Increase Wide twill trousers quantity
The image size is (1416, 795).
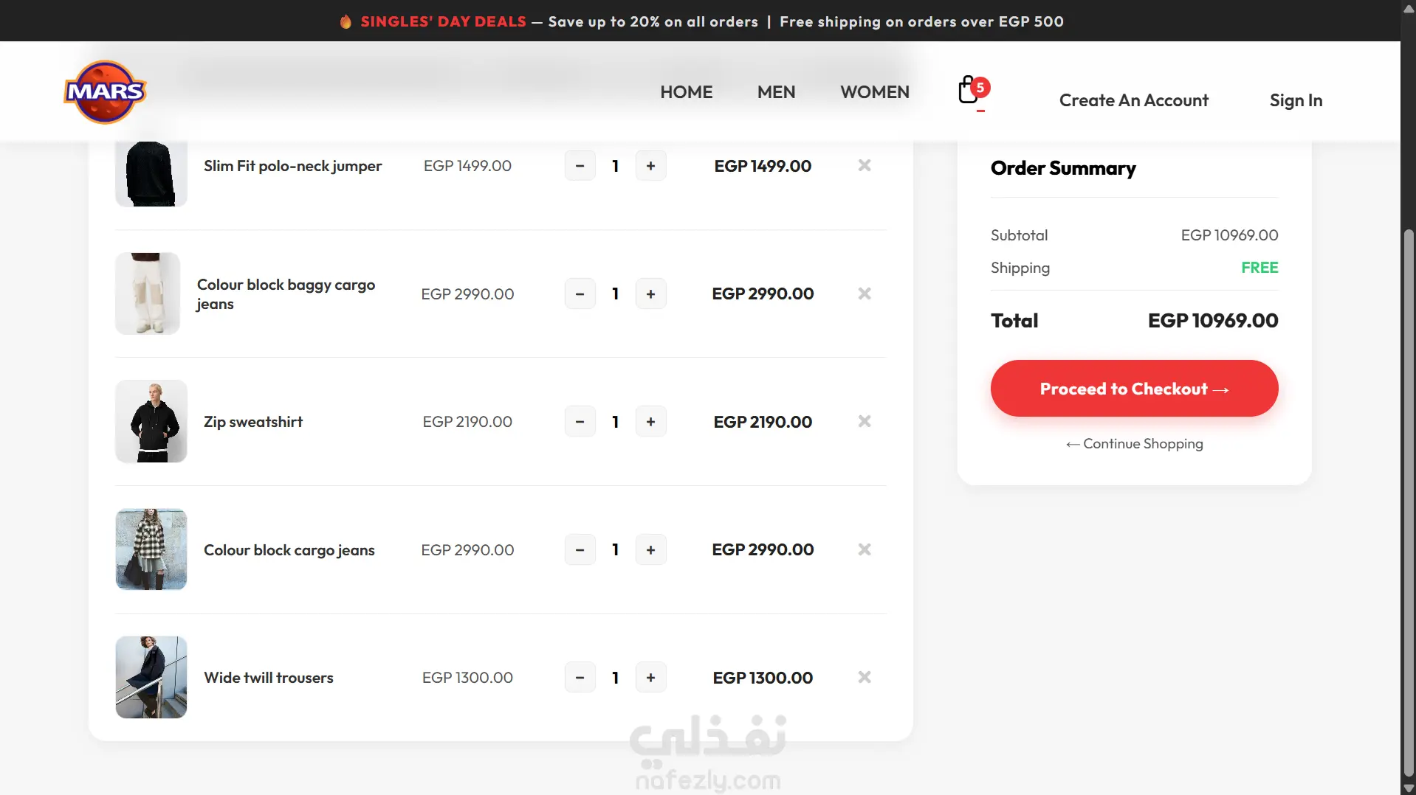(x=650, y=678)
